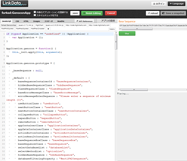
Task: Toggle the style check (スタイルチェック) checkbox
Action: (35, 15)
